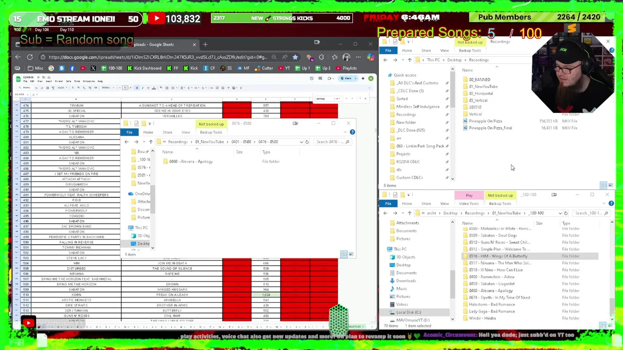Image resolution: width=623 pixels, height=350 pixels.
Task: Open a new browser tab
Action: click(x=205, y=45)
